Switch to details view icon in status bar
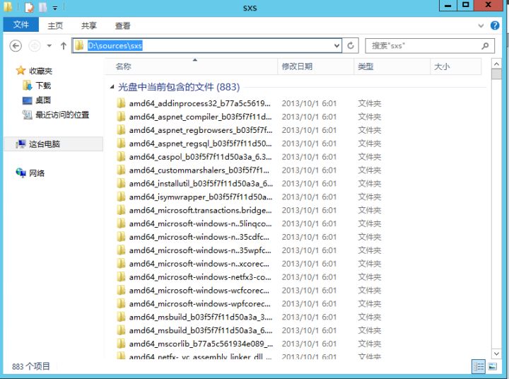 (479, 367)
